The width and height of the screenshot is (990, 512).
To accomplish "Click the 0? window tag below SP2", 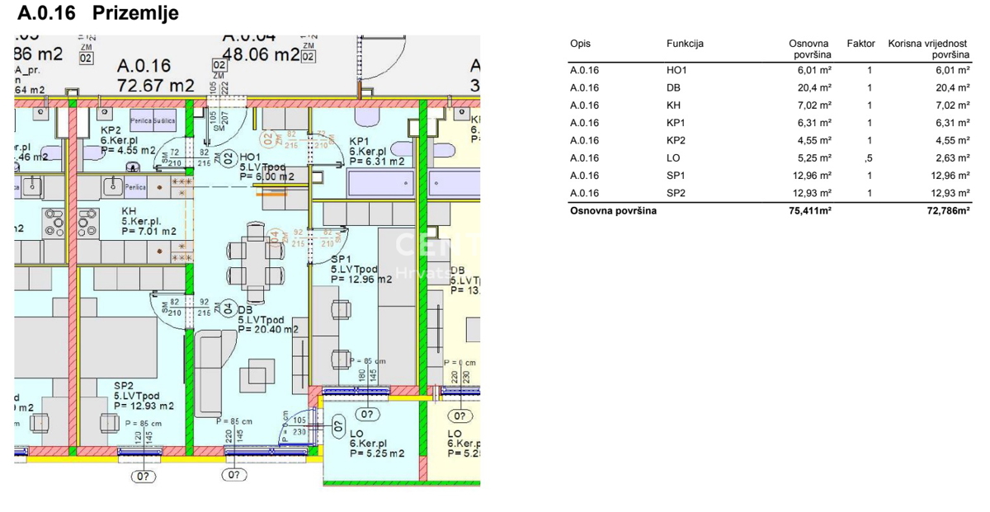I will 144,476.
